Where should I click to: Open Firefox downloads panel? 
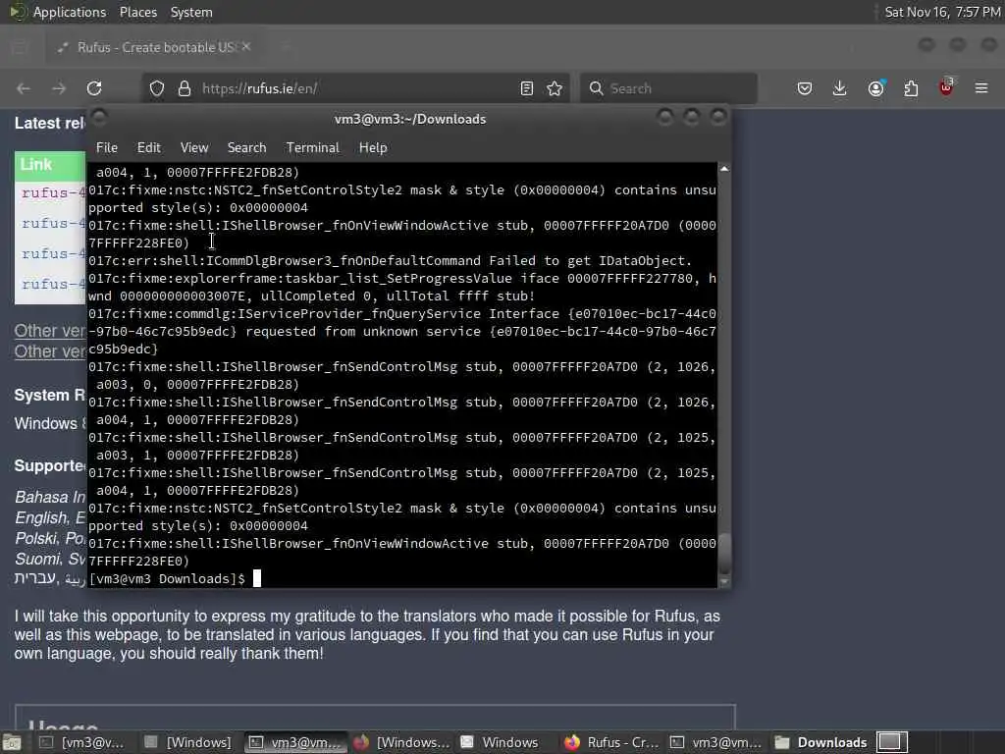(x=840, y=88)
